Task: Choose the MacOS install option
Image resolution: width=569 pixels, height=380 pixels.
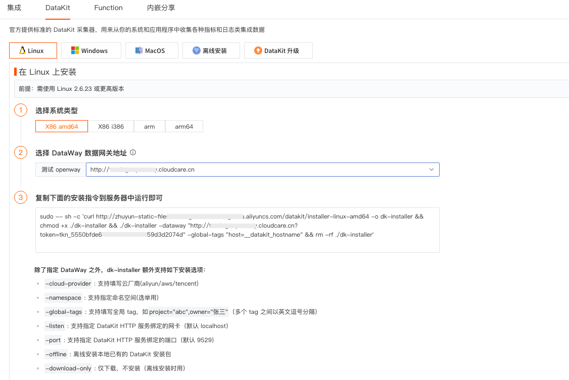Action: (152, 50)
